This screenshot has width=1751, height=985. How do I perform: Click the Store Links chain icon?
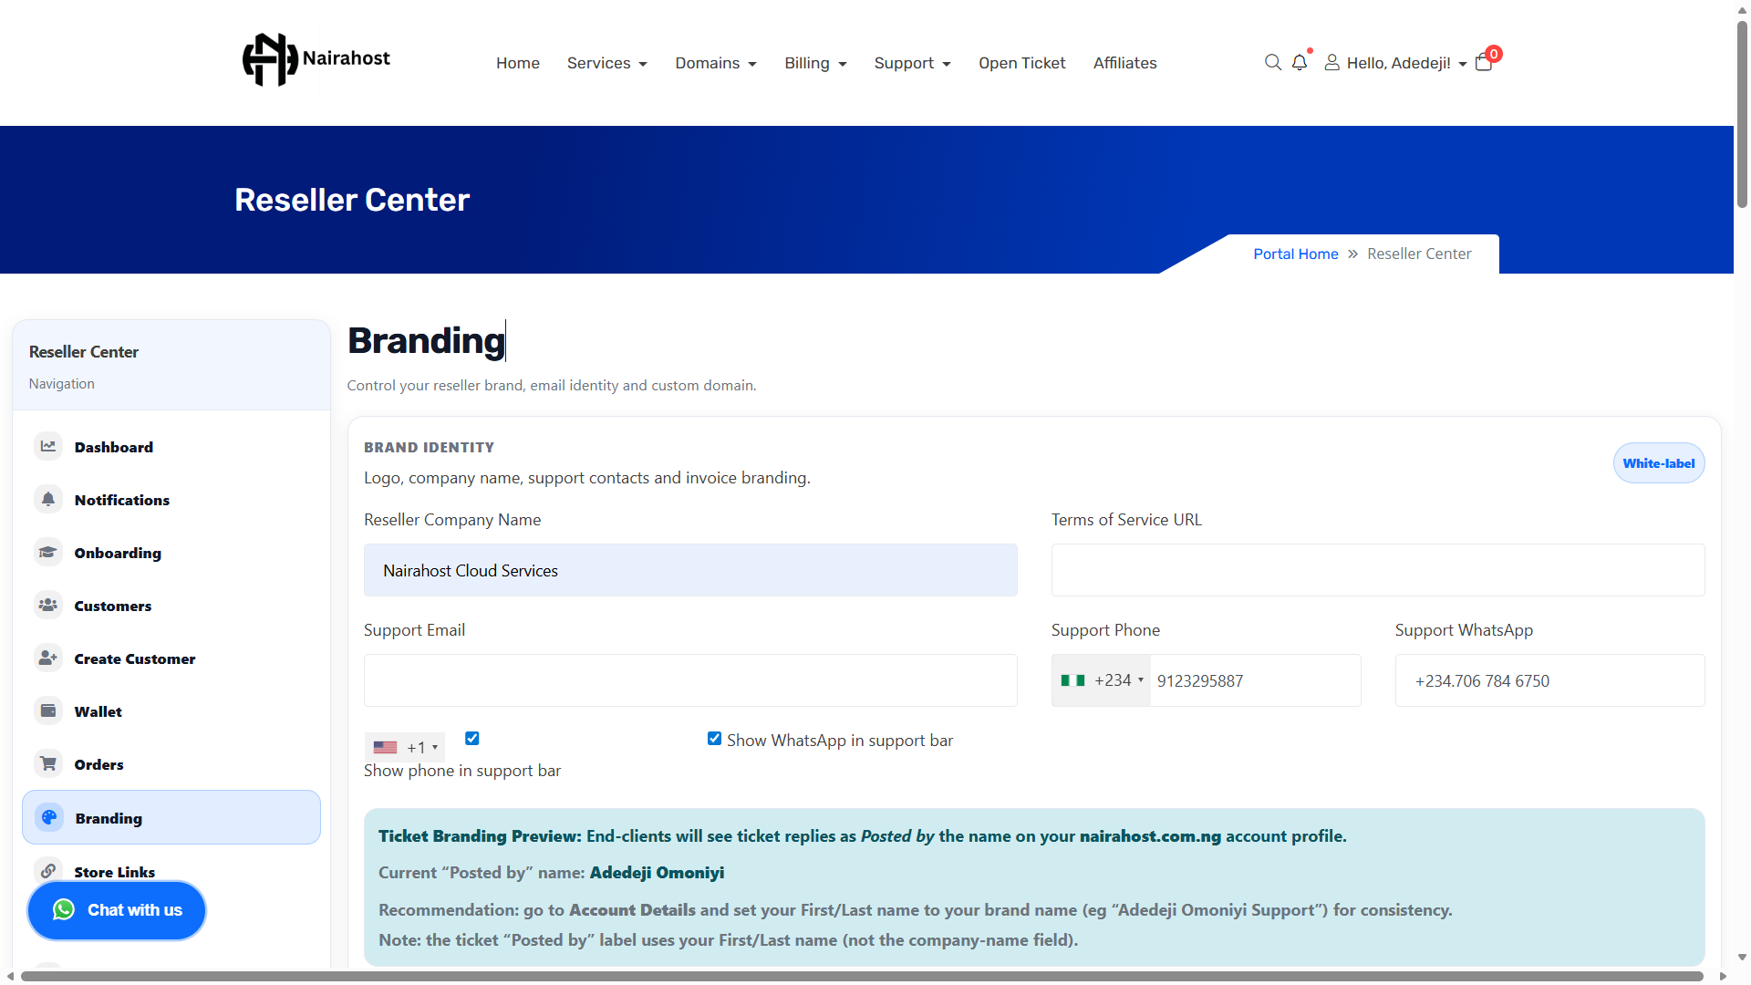pyautogui.click(x=48, y=871)
